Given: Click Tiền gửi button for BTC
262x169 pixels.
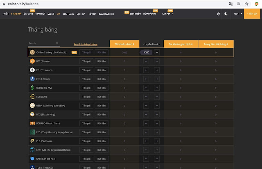Looking at the screenshot, I should (x=86, y=61).
